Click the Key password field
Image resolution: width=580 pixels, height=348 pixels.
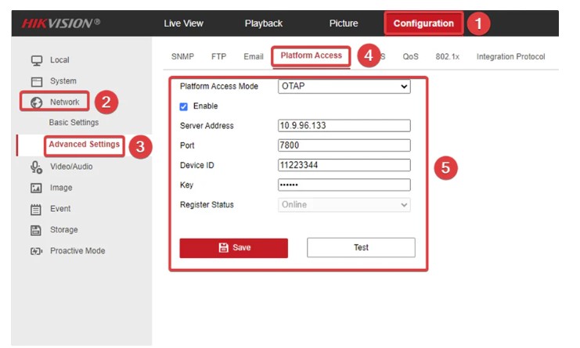point(344,185)
